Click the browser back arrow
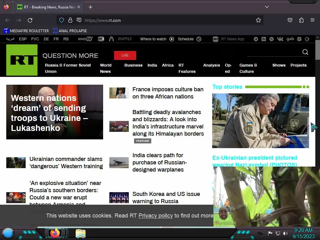 click(x=7, y=20)
